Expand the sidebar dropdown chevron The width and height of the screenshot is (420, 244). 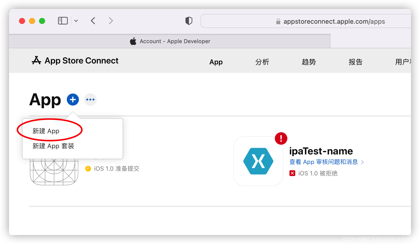[x=76, y=21]
